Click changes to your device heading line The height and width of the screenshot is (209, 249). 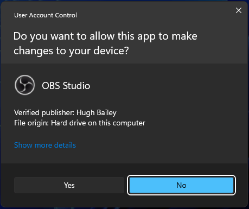coord(71,51)
